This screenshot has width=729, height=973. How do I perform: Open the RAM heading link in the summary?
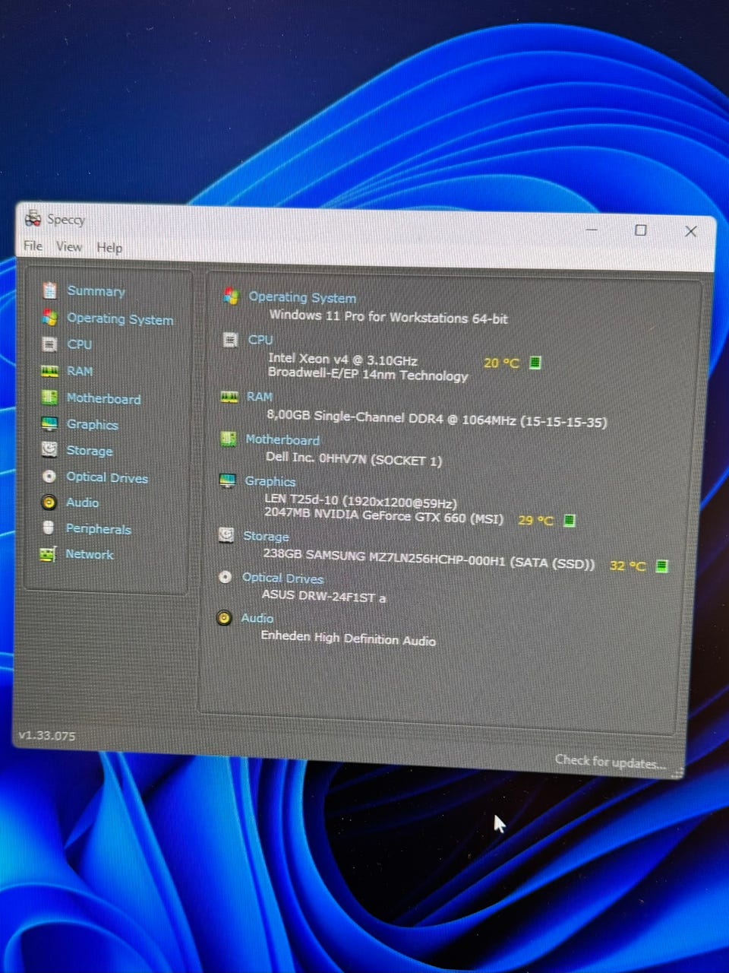coord(259,397)
